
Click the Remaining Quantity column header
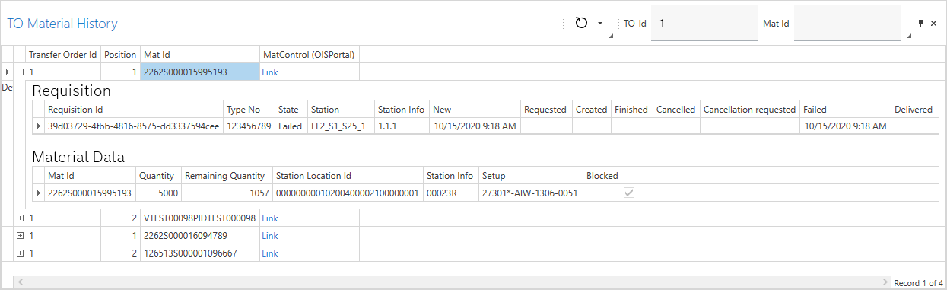(x=226, y=176)
